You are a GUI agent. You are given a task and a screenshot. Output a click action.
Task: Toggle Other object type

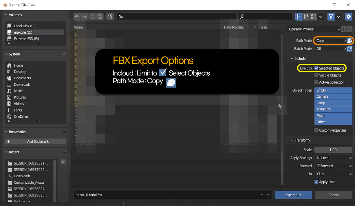click(x=333, y=122)
